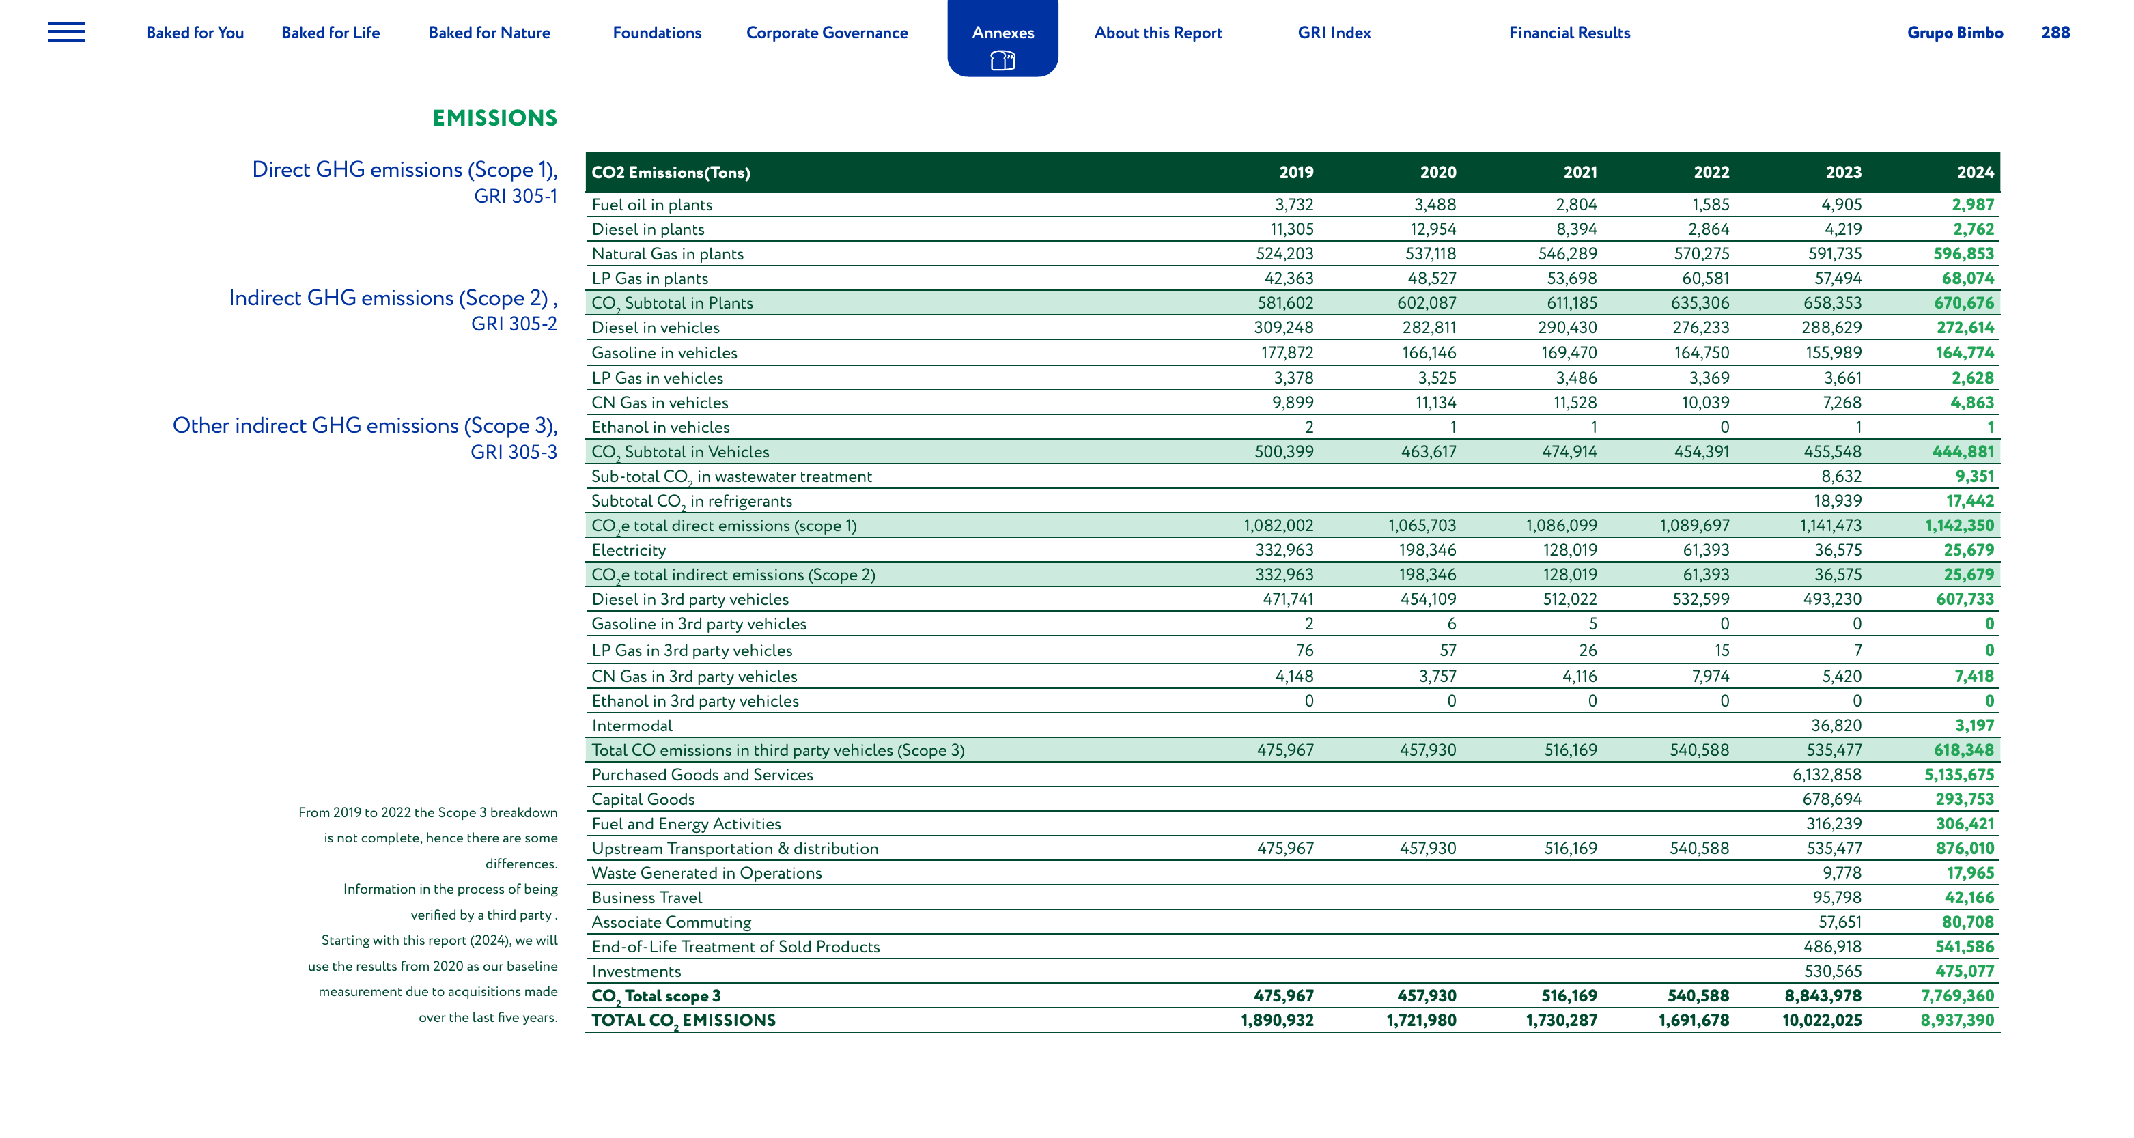Viewport: 2134px width, 1138px height.
Task: Click the CO2 Total scope 3 label
Action: (x=656, y=997)
